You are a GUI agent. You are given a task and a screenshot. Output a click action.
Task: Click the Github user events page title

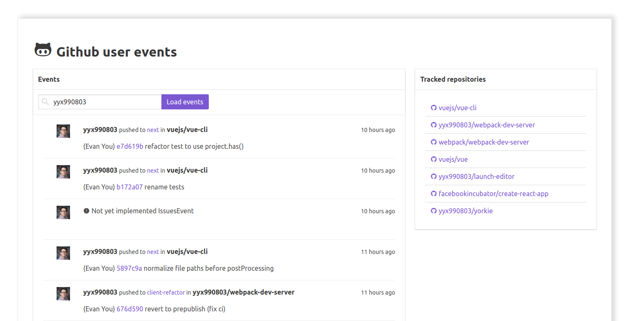(117, 52)
